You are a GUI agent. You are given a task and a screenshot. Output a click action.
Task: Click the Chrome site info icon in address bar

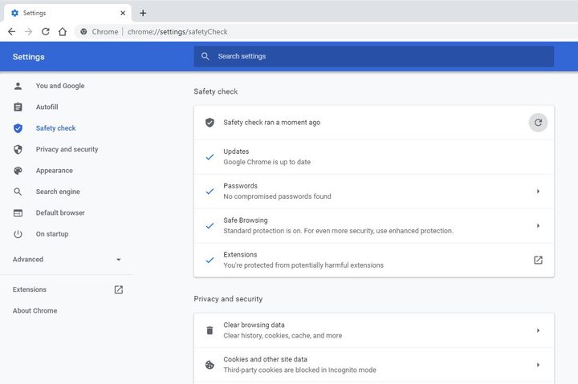click(x=83, y=31)
